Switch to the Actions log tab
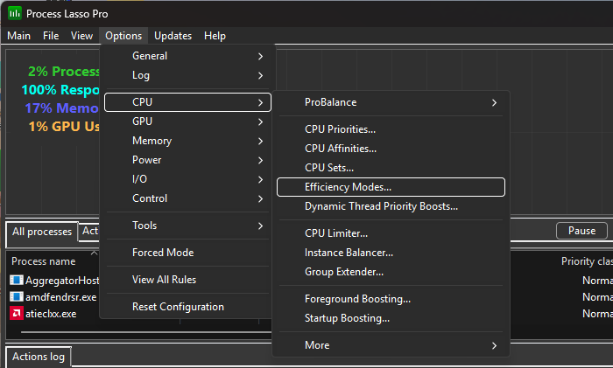The image size is (613, 368). (x=39, y=357)
